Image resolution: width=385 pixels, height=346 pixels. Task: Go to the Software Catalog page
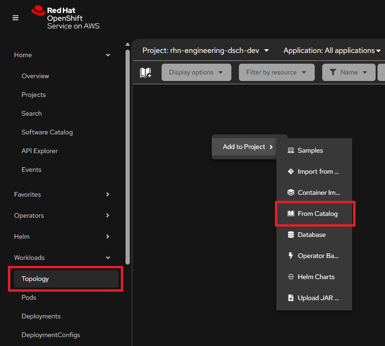[x=47, y=132]
